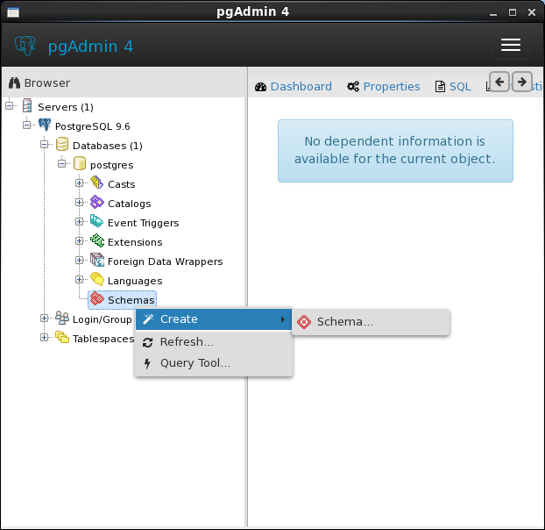The image size is (545, 530).
Task: Collapse the PostgreSQL 9.6 server node
Action: (27, 125)
